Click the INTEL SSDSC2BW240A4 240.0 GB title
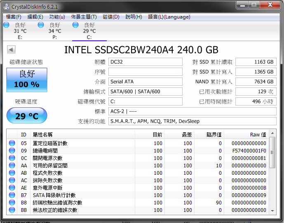The height and width of the screenshot is (223, 284). point(141,50)
